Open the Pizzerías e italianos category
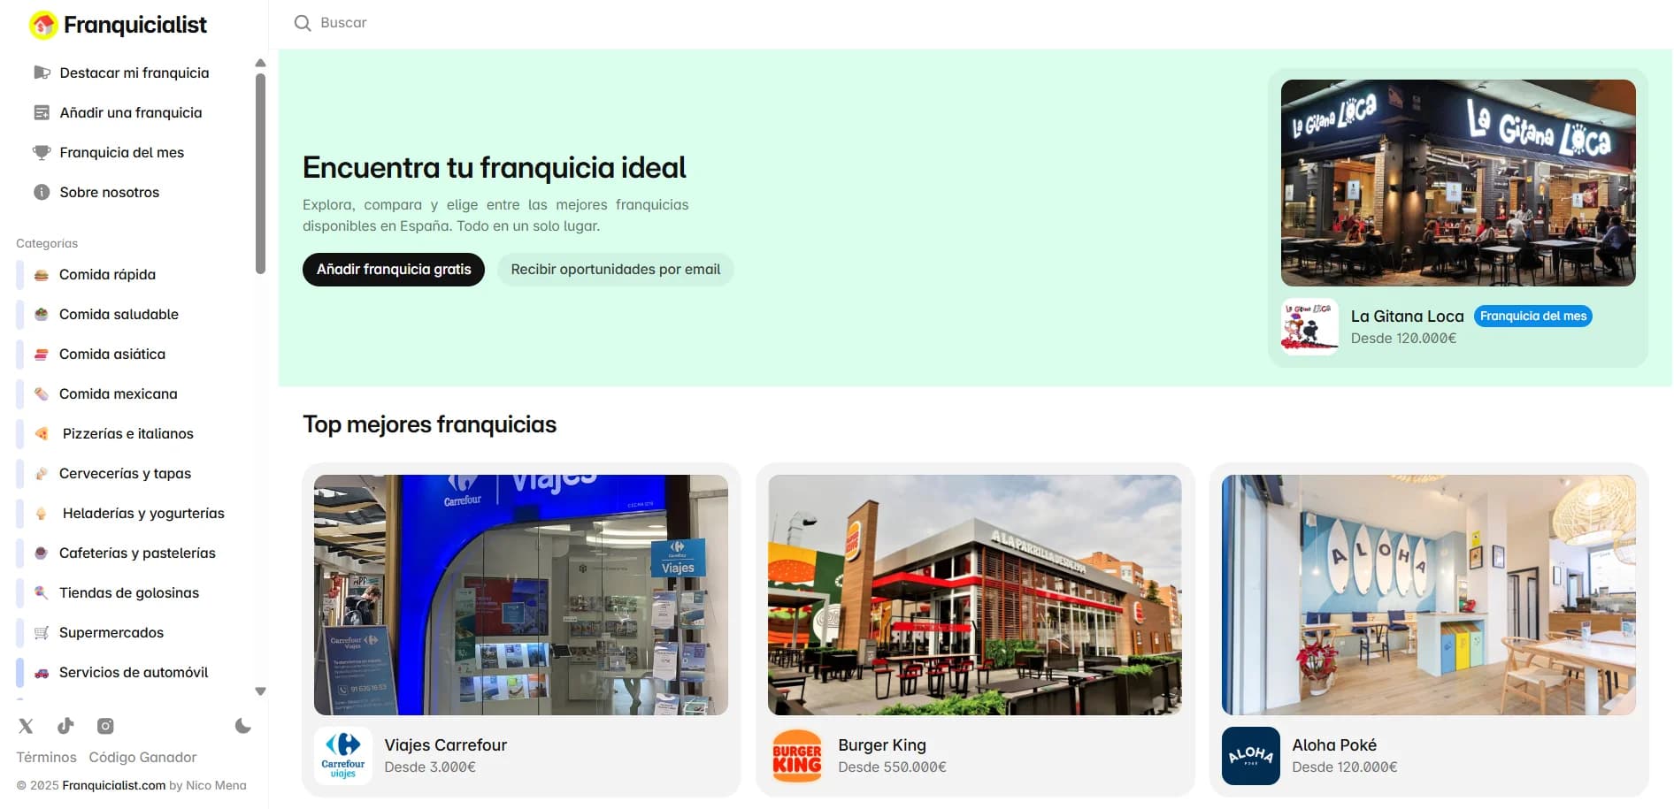The height and width of the screenshot is (809, 1674). click(x=127, y=433)
